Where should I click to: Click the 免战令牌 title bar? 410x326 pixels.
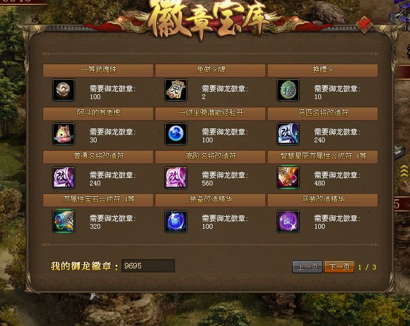click(210, 70)
